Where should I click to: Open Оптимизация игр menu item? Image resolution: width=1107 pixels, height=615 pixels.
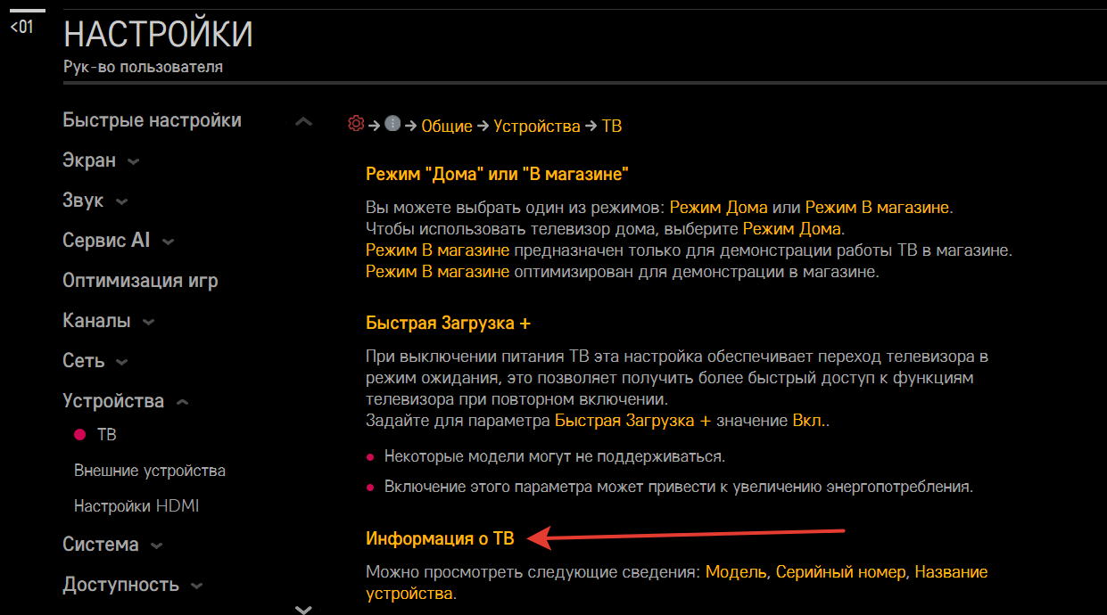pos(140,281)
